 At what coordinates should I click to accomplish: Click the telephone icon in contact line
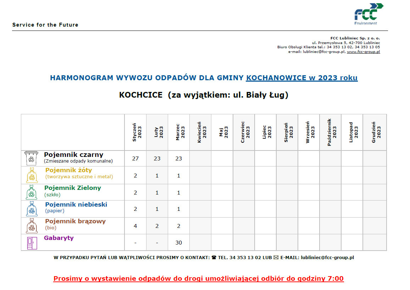click(214, 258)
